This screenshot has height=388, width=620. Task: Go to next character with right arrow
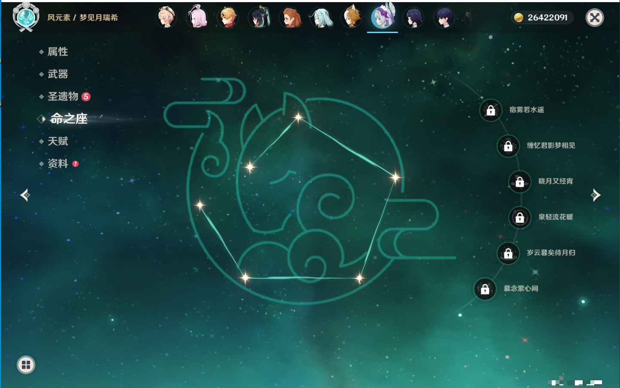coord(595,195)
